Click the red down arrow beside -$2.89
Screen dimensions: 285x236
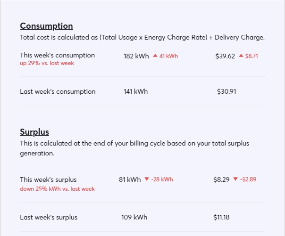point(235,179)
